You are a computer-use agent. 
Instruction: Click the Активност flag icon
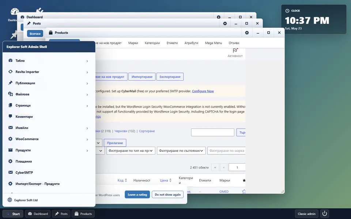(x=235, y=50)
